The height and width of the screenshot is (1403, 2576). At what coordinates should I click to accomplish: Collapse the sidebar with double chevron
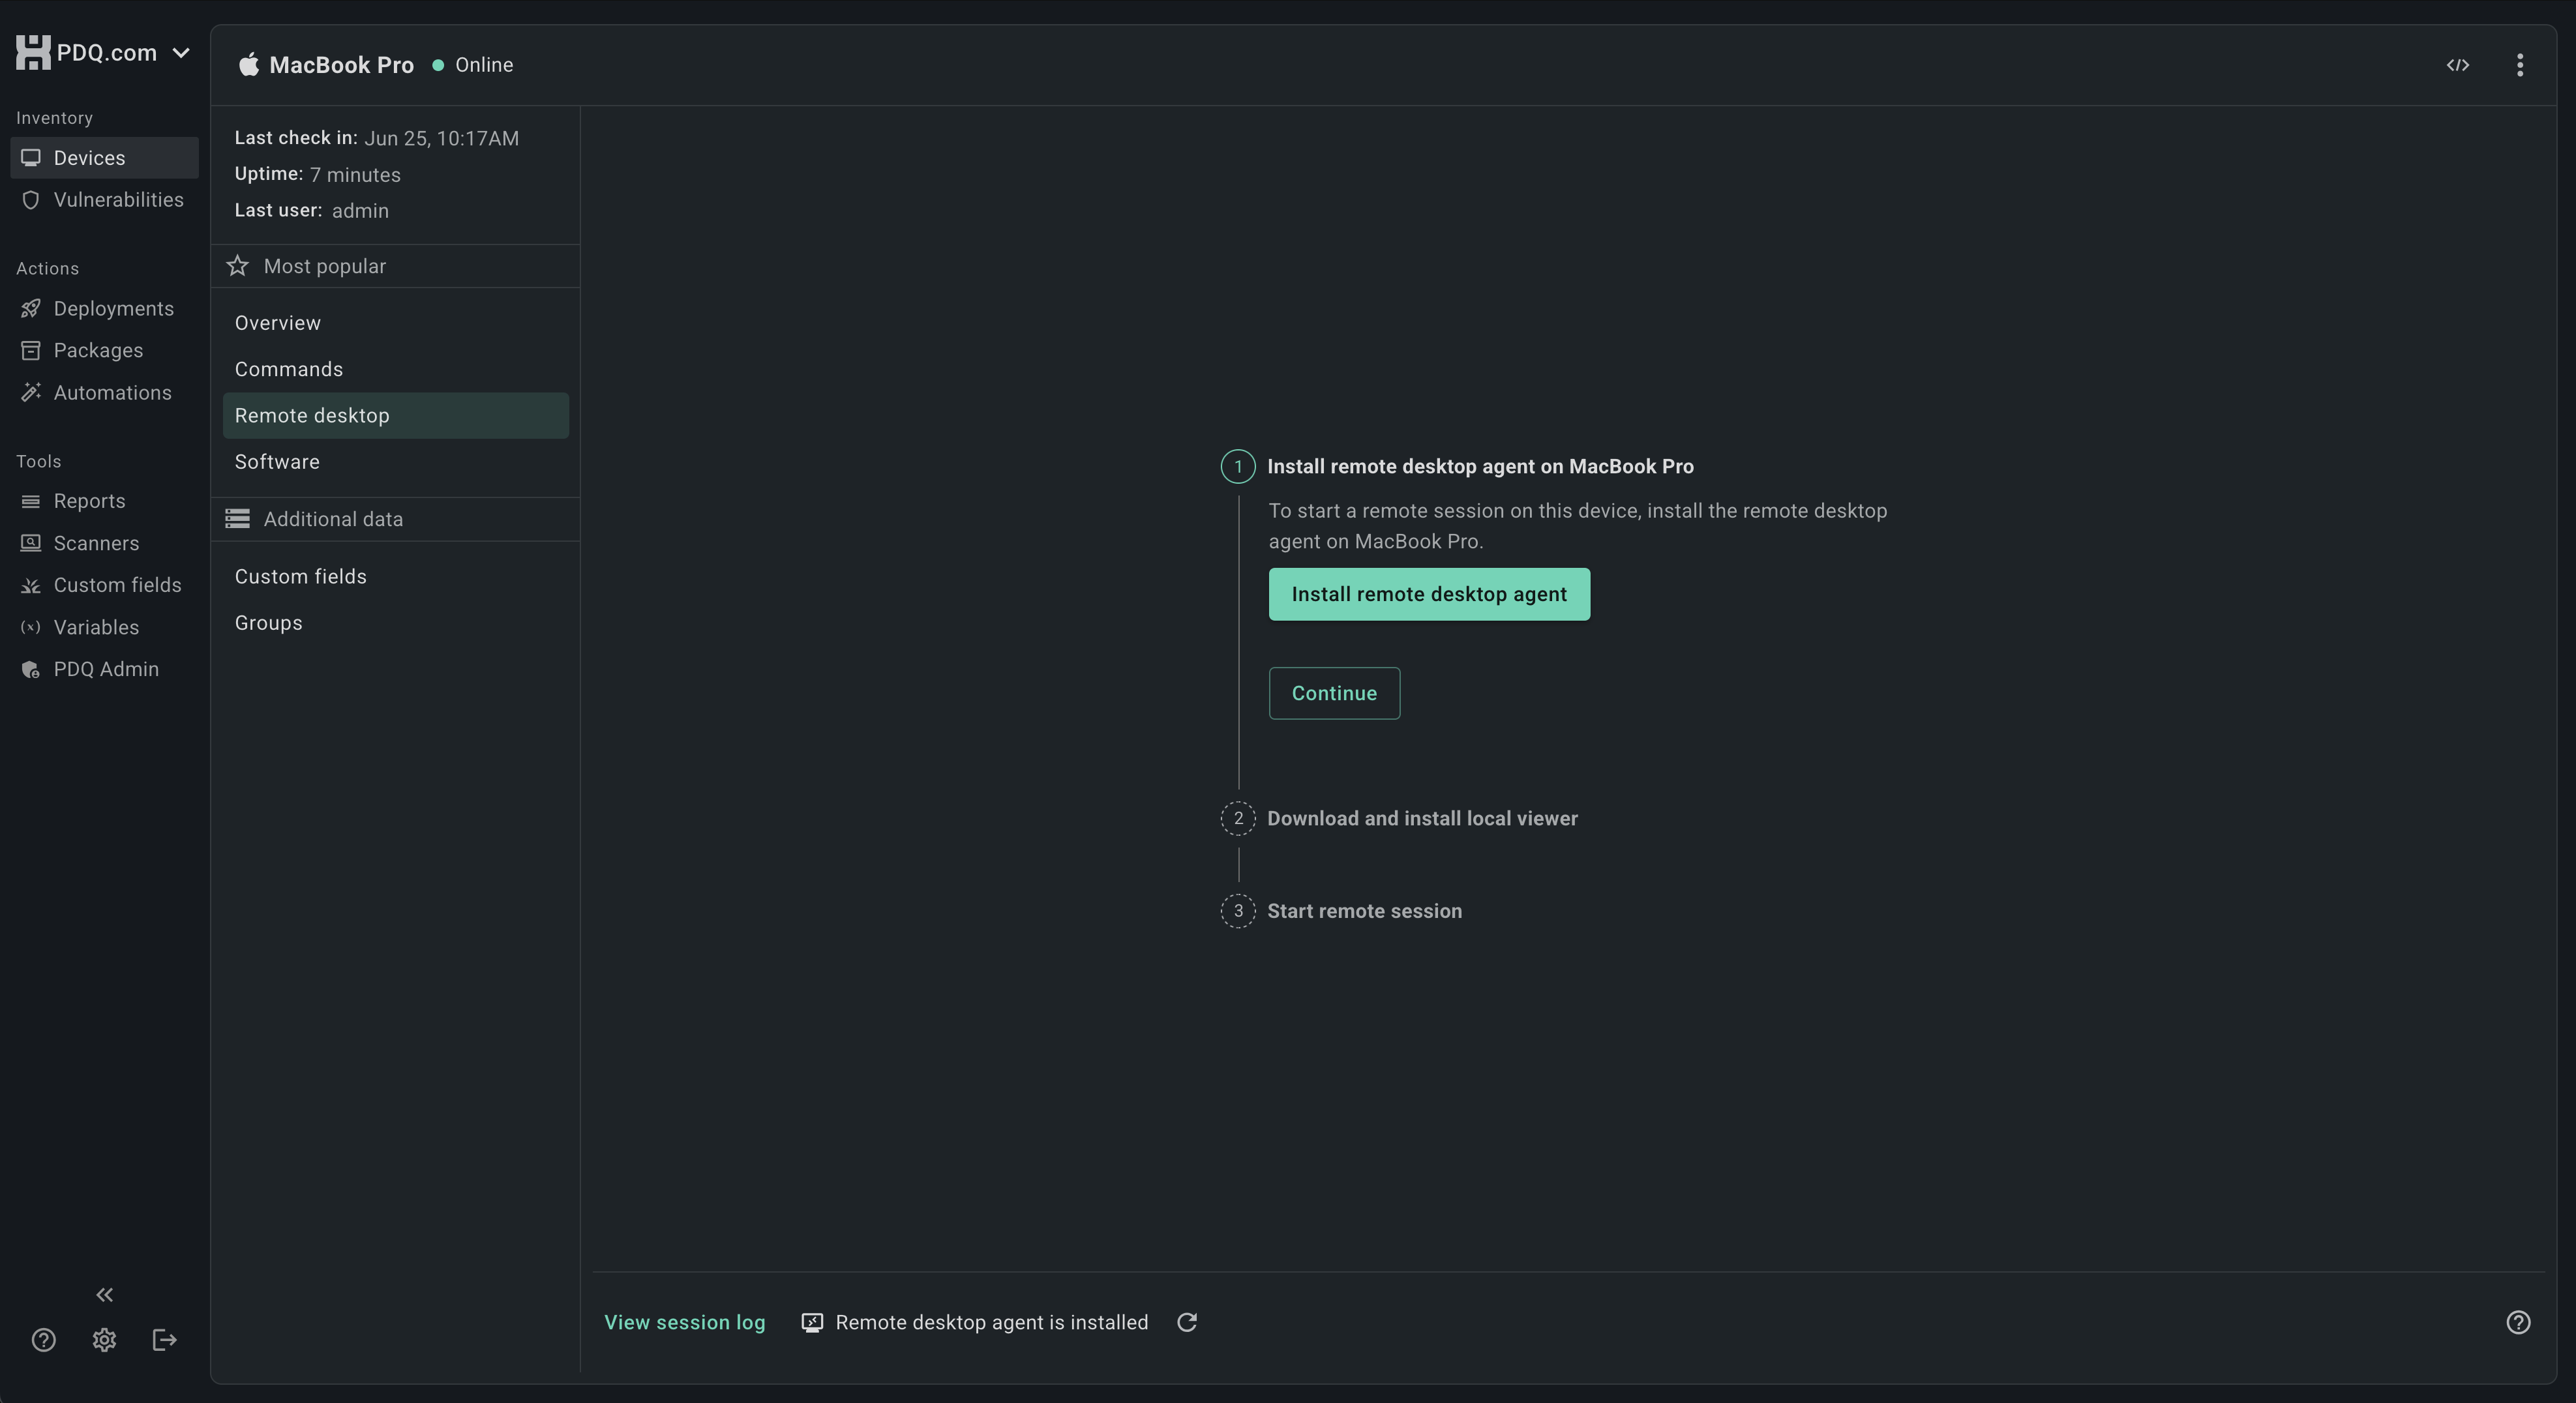[104, 1295]
